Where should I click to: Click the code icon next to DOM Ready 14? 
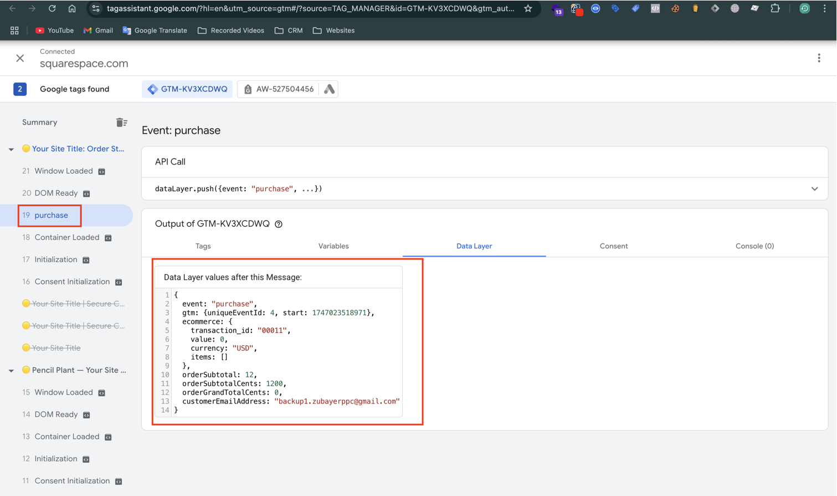point(86,416)
